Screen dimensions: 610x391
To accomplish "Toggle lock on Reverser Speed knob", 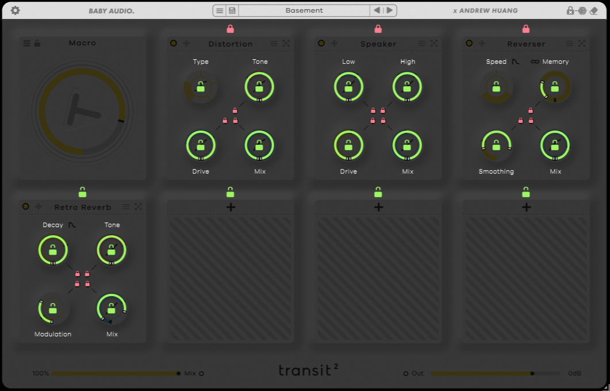I will tap(496, 87).
